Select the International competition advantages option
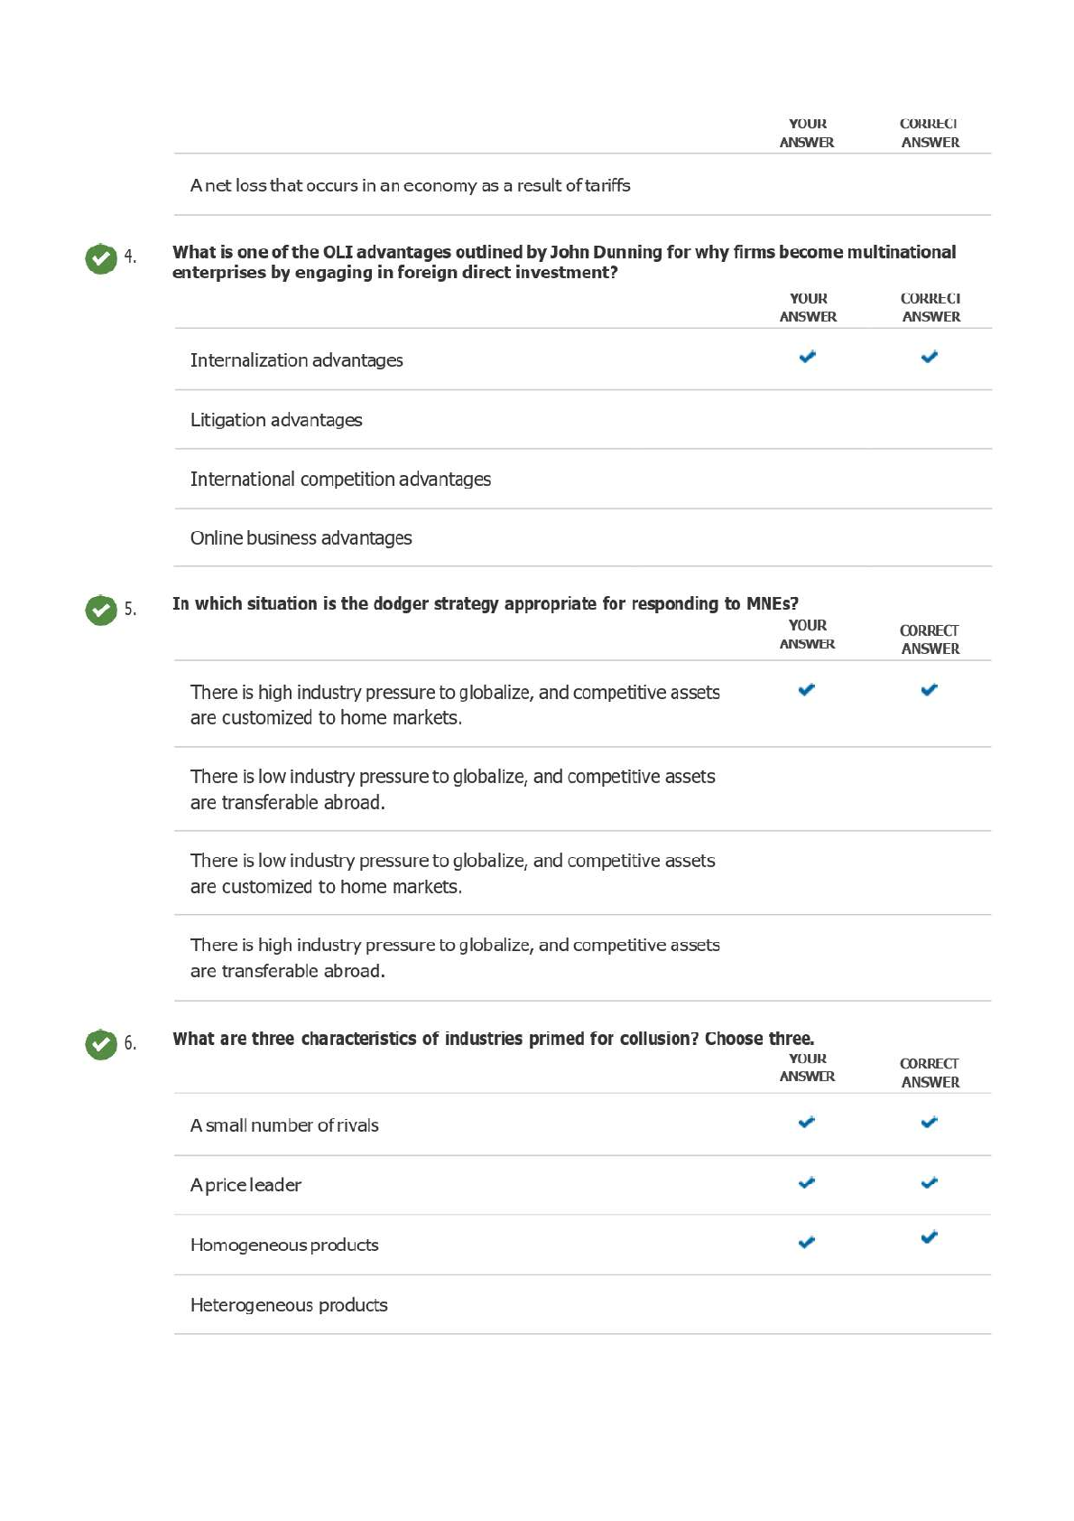Image resolution: width=1074 pixels, height=1521 pixels. 340,479
